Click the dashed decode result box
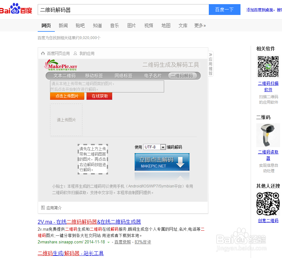 [x=93, y=159]
